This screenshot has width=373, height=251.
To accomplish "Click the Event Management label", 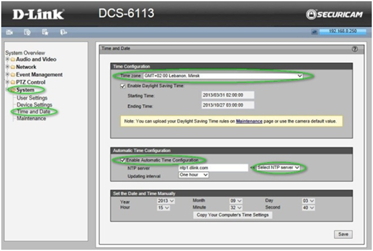I will click(39, 74).
